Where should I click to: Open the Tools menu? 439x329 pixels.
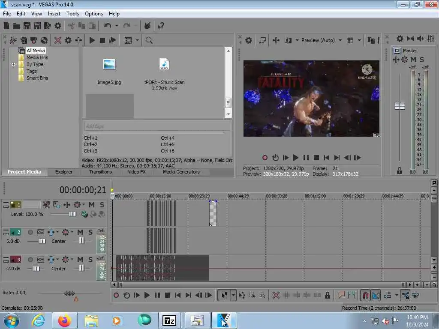pos(72,14)
